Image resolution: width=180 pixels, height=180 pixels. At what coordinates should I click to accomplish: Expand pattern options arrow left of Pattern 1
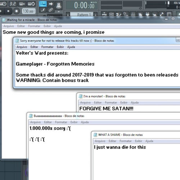point(68,15)
